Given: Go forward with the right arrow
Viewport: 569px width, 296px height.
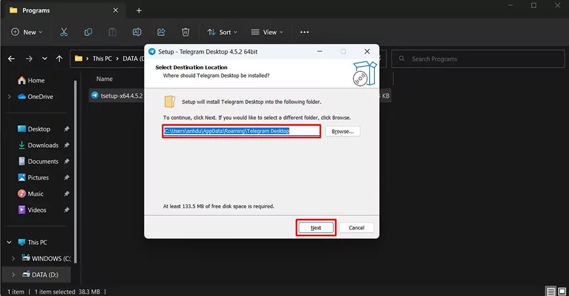Looking at the screenshot, I should point(29,59).
